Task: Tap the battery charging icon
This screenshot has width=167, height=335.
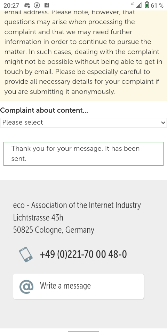Action: [147, 5]
